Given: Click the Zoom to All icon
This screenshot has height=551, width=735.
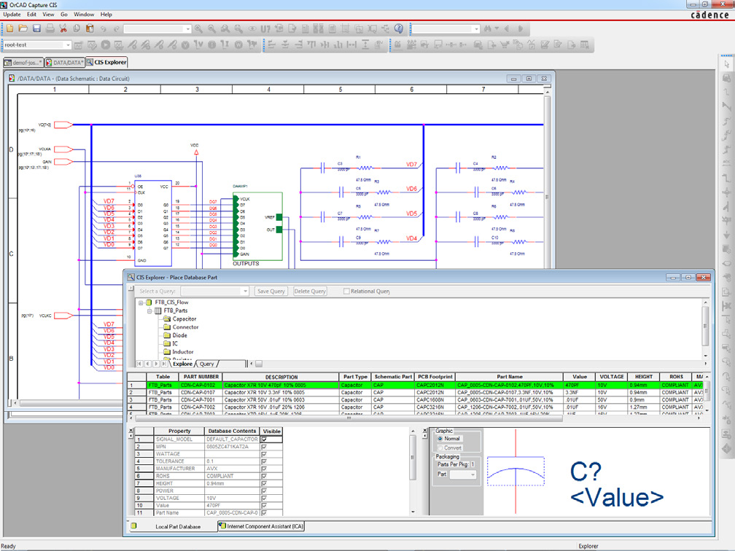Looking at the screenshot, I should 238,28.
